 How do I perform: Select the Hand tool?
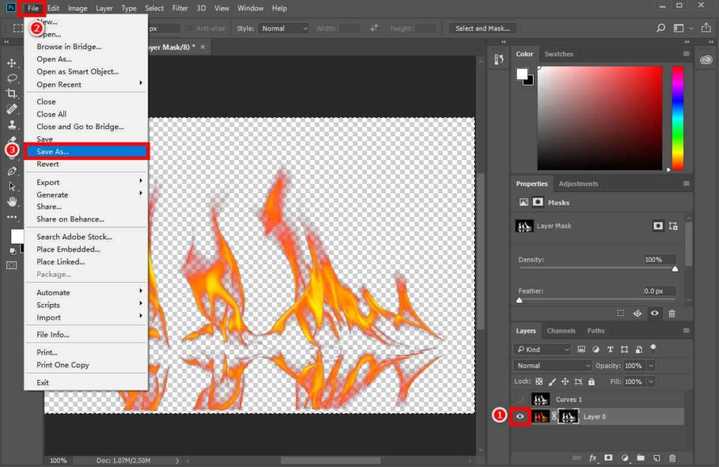point(11,200)
